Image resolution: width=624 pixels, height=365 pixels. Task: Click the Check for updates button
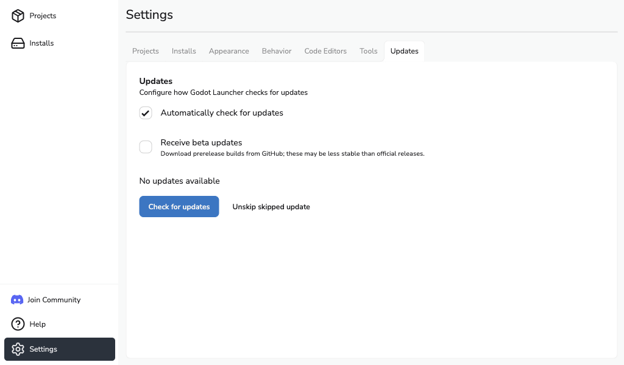[179, 206]
